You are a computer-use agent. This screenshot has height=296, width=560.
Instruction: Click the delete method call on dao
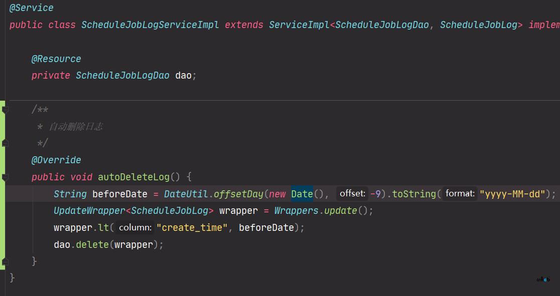click(x=92, y=244)
